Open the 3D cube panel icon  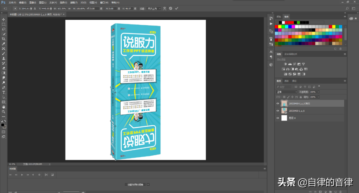tap(271, 65)
